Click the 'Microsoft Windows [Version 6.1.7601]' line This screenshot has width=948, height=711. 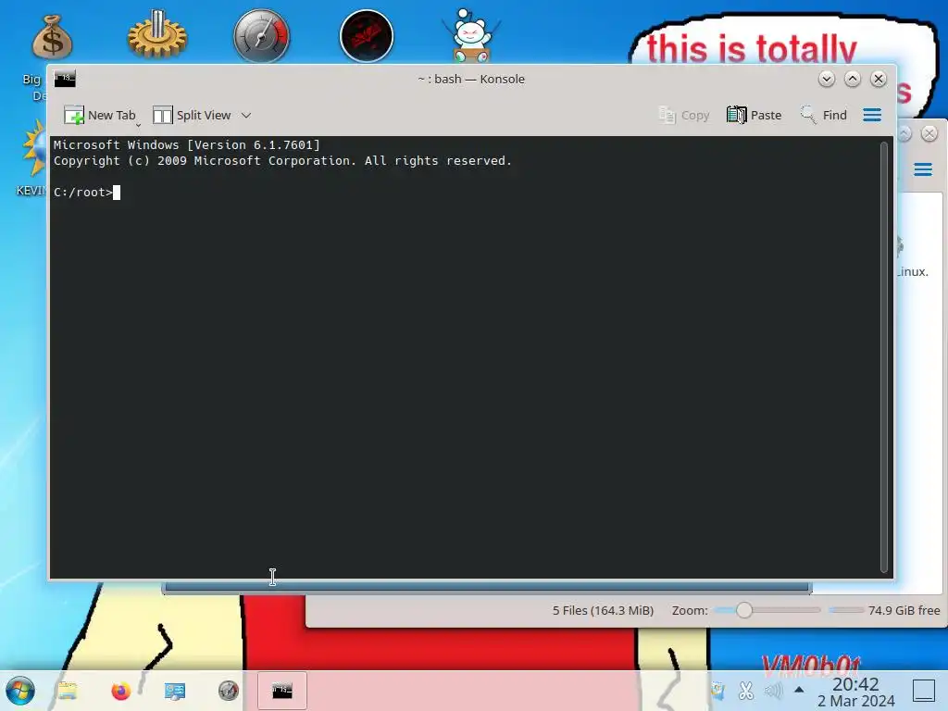(187, 145)
